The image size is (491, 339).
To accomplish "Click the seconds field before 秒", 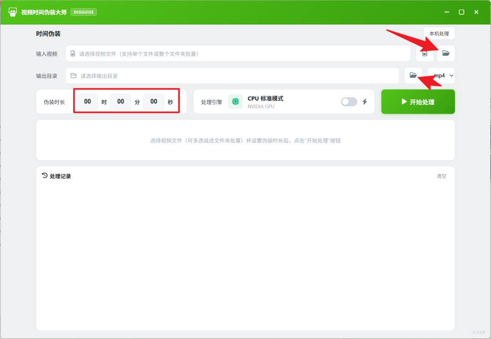I will pos(154,101).
